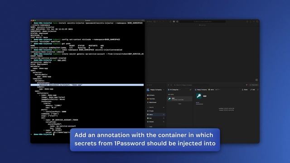Click demo vault breadcrumb in item detail
Screen dimensions: 290x163
(x=211, y=90)
